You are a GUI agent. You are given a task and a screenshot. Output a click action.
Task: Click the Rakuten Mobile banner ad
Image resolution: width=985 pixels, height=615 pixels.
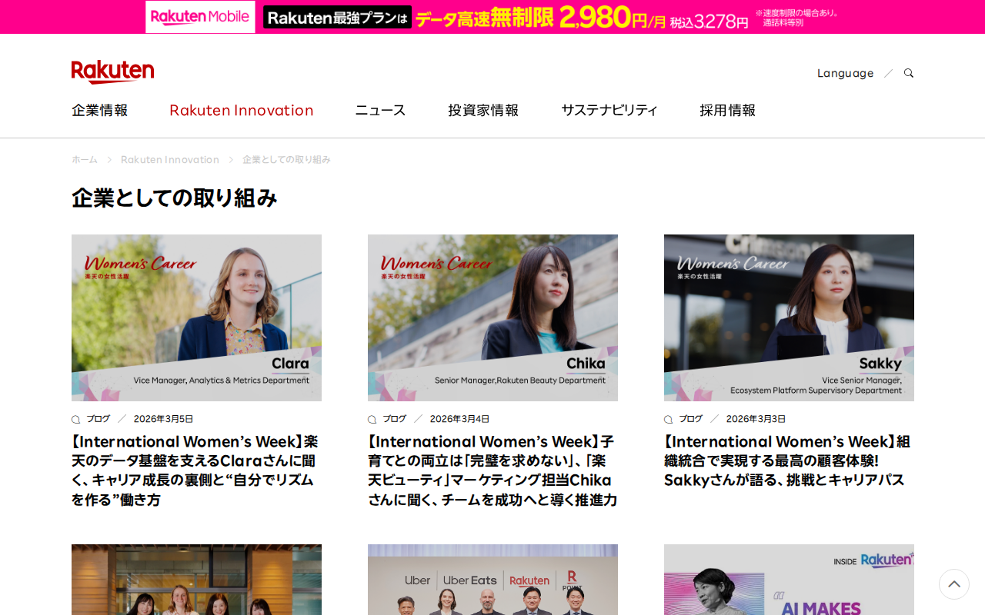pyautogui.click(x=492, y=17)
